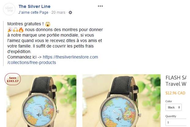The width and height of the screenshot is (190, 127).
Task: Click into the Quantity input field
Action: [x=176, y=122]
